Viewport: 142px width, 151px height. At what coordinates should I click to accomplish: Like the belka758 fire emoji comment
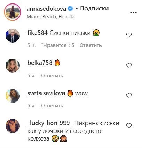point(129,66)
